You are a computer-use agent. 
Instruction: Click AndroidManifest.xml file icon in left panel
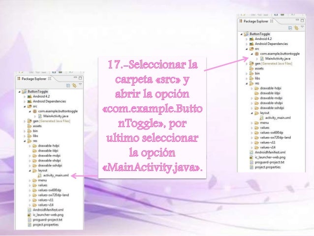tap(30, 210)
